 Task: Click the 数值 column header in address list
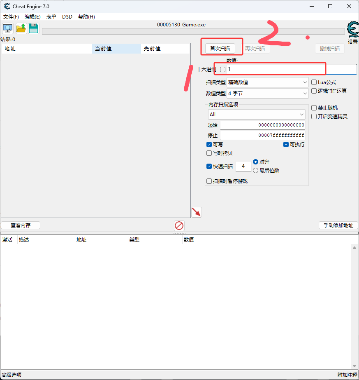[189, 240]
